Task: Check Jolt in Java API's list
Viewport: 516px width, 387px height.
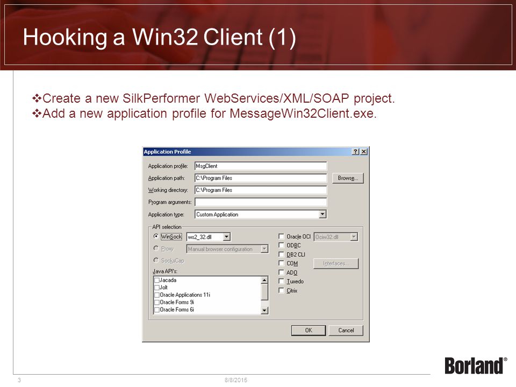Action: point(157,287)
